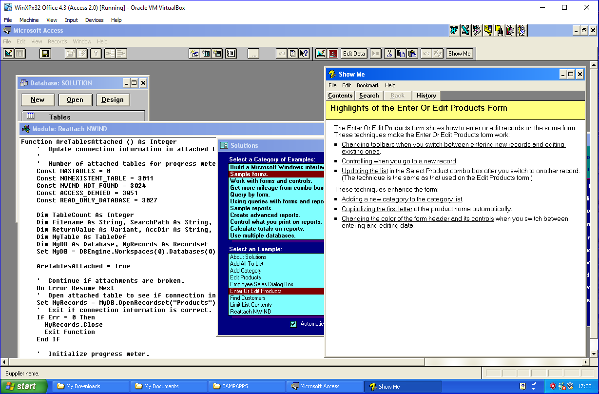Click the Save floppy disk icon
Image resolution: width=599 pixels, height=394 pixels.
(45, 54)
